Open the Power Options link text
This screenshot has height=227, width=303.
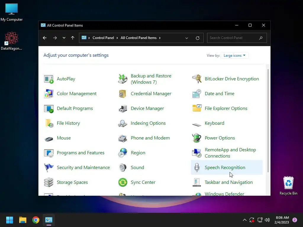tap(220, 138)
